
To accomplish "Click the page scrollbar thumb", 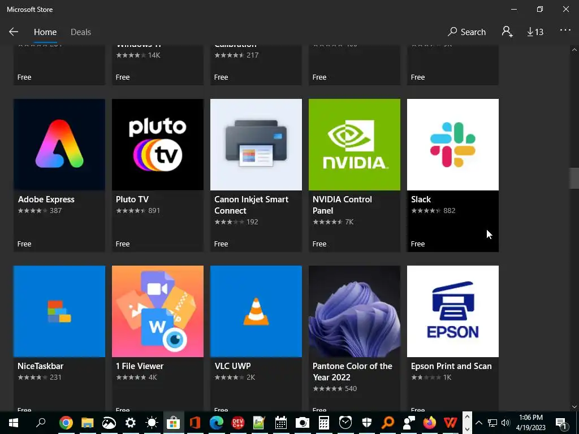I will [x=574, y=178].
